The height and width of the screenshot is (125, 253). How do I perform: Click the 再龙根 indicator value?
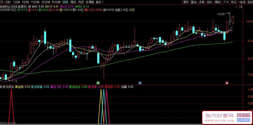[112, 87]
